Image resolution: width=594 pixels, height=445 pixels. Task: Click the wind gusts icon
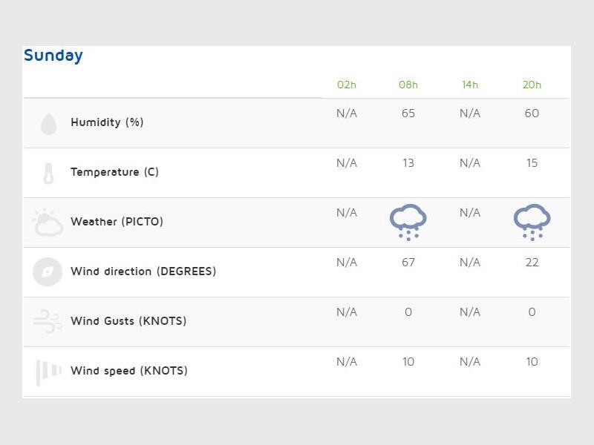[48, 322]
